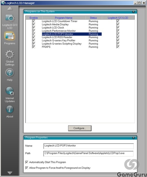Collapse the Programs on This System panel

click(x=133, y=12)
